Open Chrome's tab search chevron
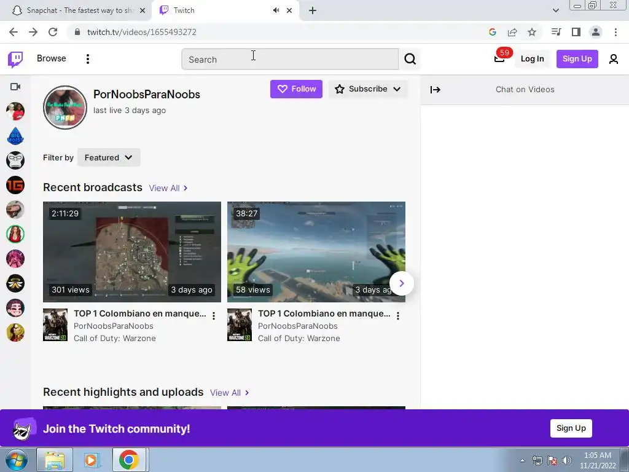 tap(555, 10)
